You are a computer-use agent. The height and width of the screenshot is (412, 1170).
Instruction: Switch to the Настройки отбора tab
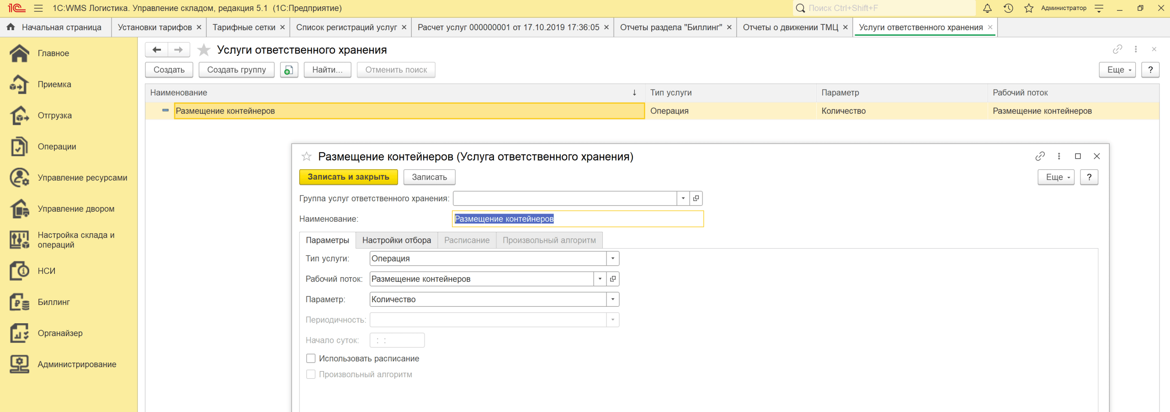396,241
